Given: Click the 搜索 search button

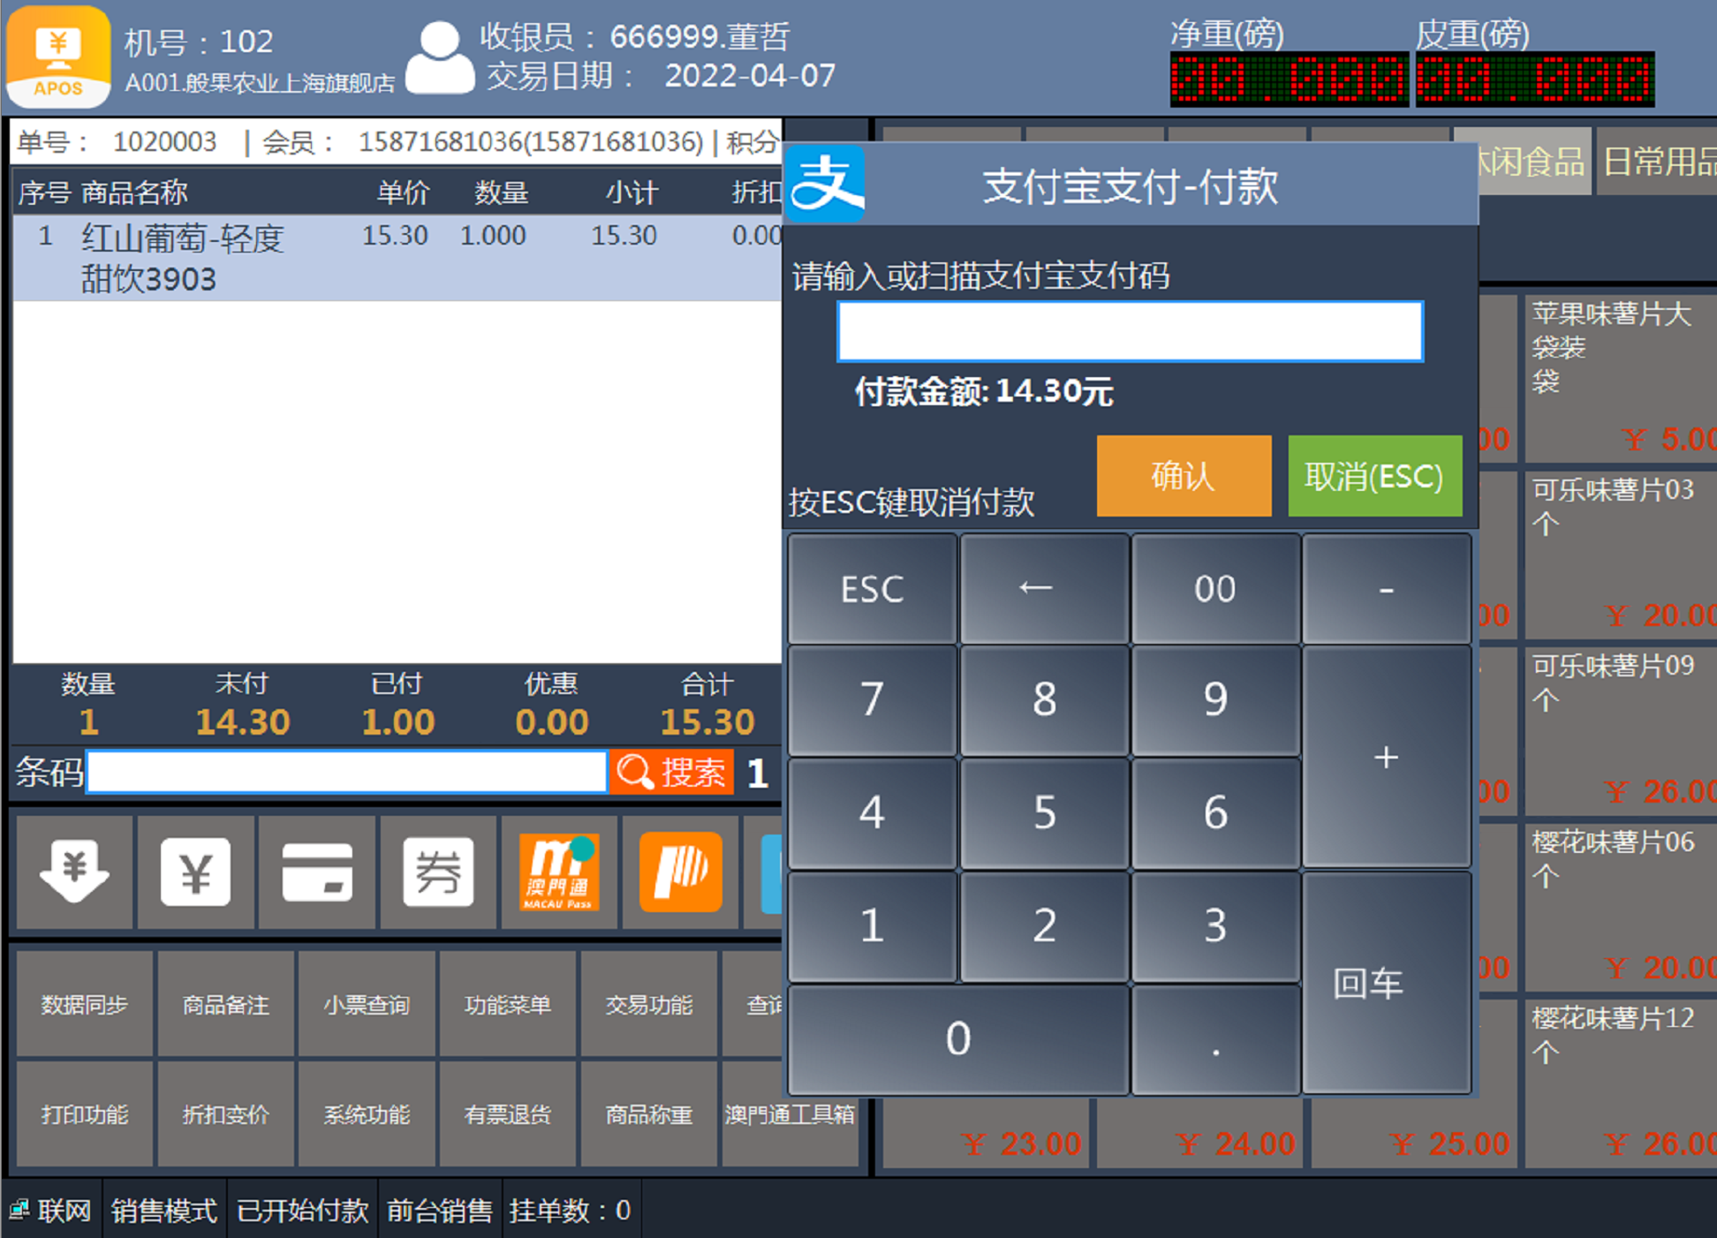Looking at the screenshot, I should pos(672,773).
